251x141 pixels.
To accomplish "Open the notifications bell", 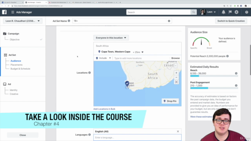I will [x=224, y=12].
